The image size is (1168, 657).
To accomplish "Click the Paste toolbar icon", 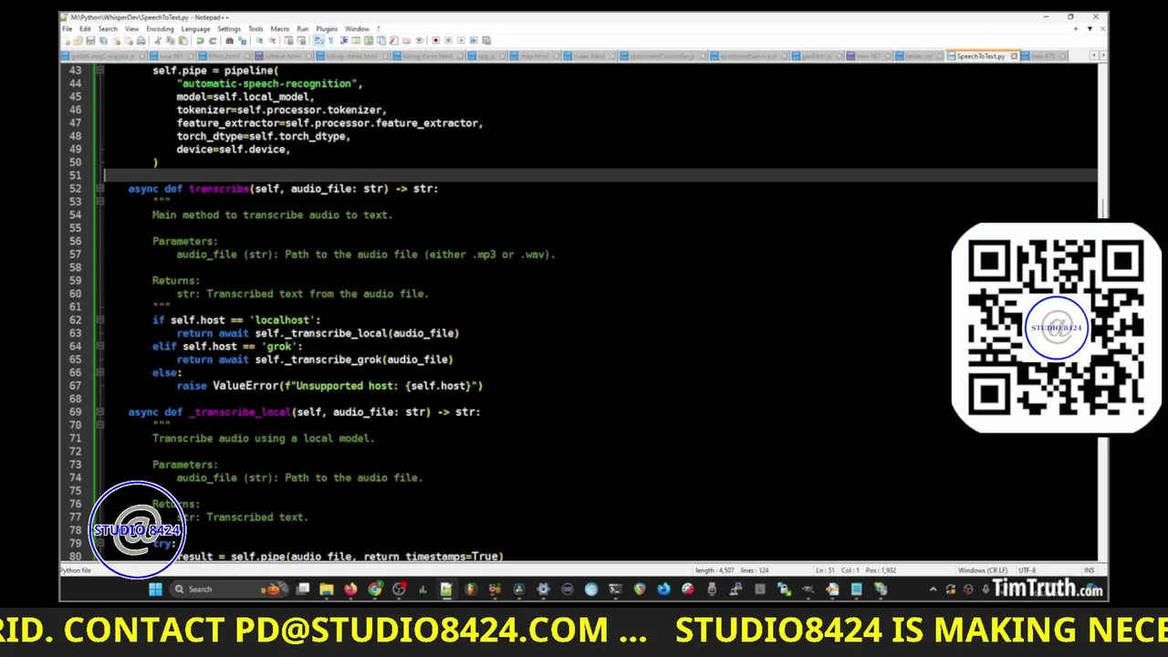I will coord(183,40).
